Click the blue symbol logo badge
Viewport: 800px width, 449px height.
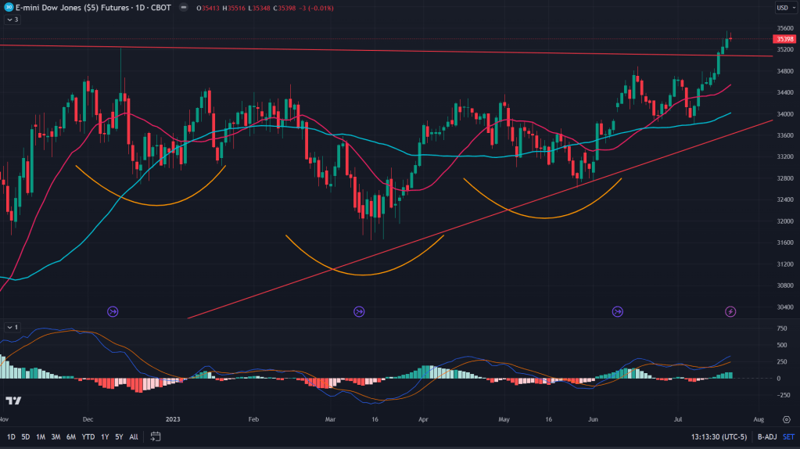(x=7, y=6)
